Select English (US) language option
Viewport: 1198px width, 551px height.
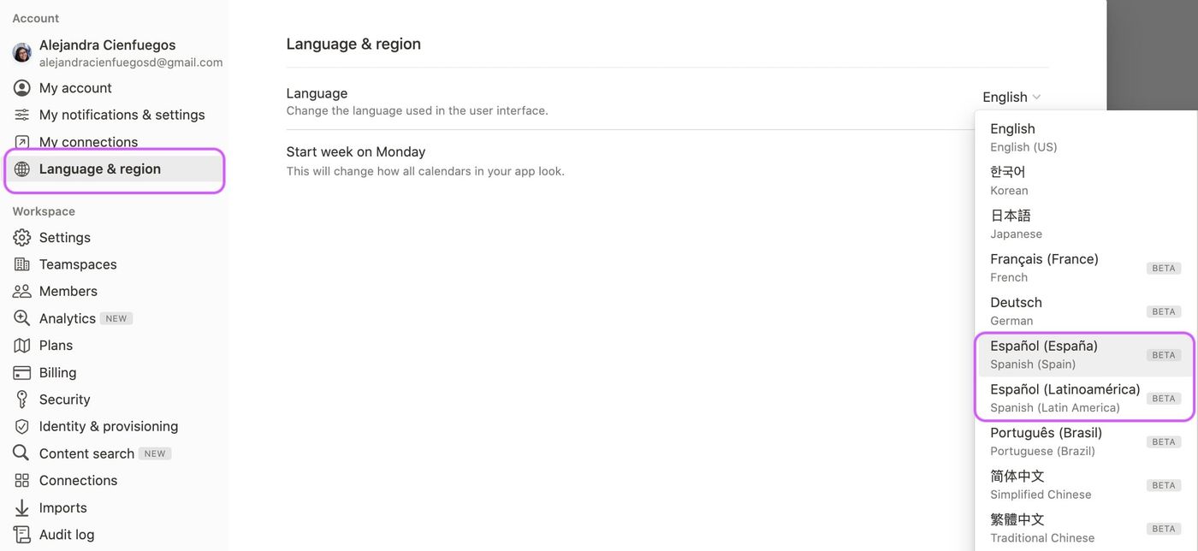[x=1085, y=138]
